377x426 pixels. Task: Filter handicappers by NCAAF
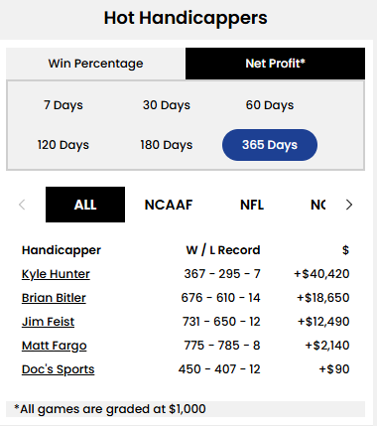click(169, 205)
